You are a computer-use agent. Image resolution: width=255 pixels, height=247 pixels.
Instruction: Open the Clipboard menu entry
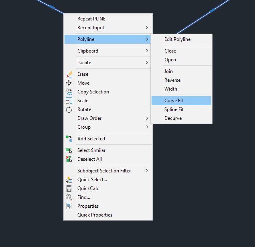point(108,51)
